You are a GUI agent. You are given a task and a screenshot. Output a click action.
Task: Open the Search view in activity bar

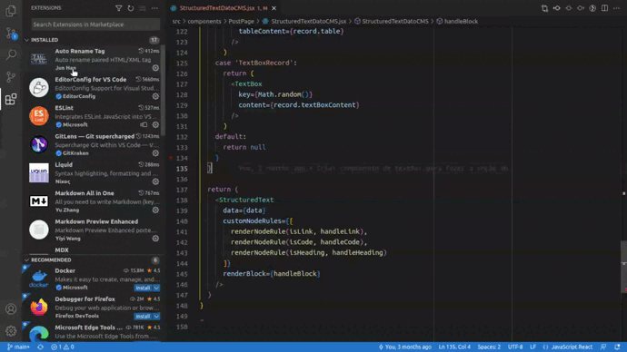[x=11, y=54]
